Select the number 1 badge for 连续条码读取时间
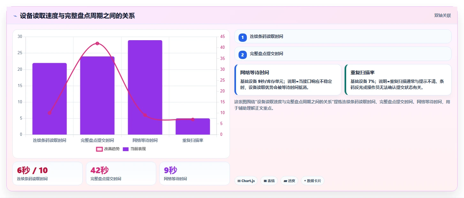 click(242, 37)
